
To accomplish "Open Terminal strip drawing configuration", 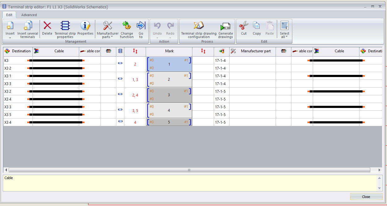I will coord(199,26).
